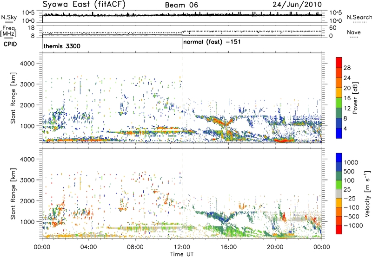Viewport: 372px width, 257px height.
Task: Click the gray band in velocity colorbar
Action: click(339, 193)
